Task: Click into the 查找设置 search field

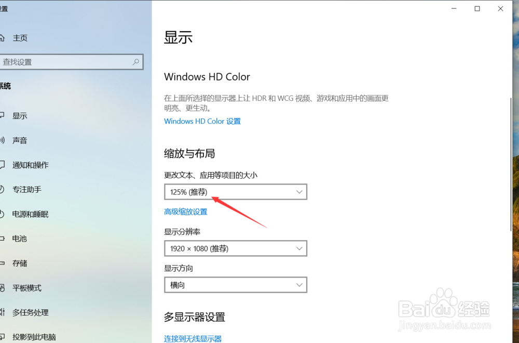Action: [71, 62]
